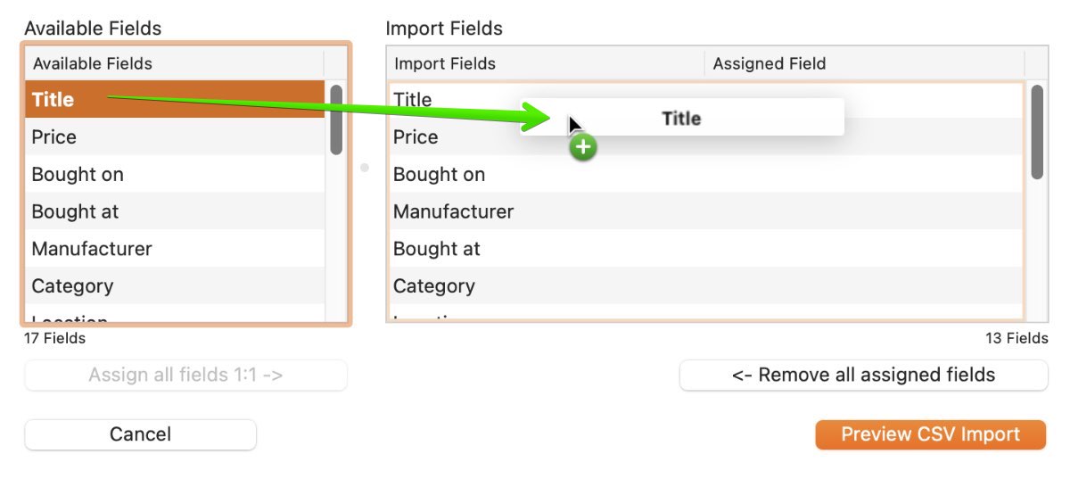The width and height of the screenshot is (1070, 487).
Task: Select Manufacturer in Available Fields list
Action: [x=175, y=249]
